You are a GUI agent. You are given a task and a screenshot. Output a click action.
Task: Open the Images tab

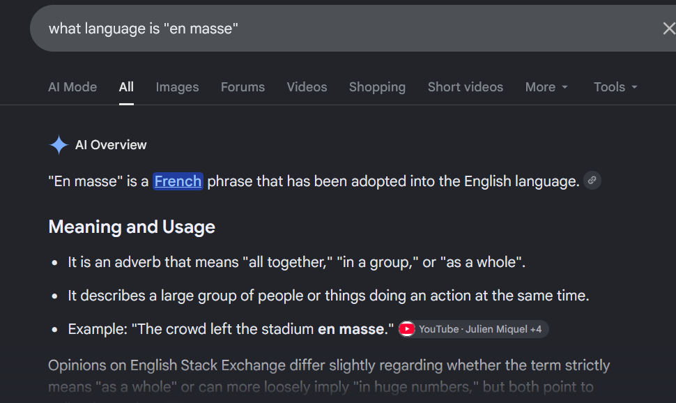(x=177, y=86)
